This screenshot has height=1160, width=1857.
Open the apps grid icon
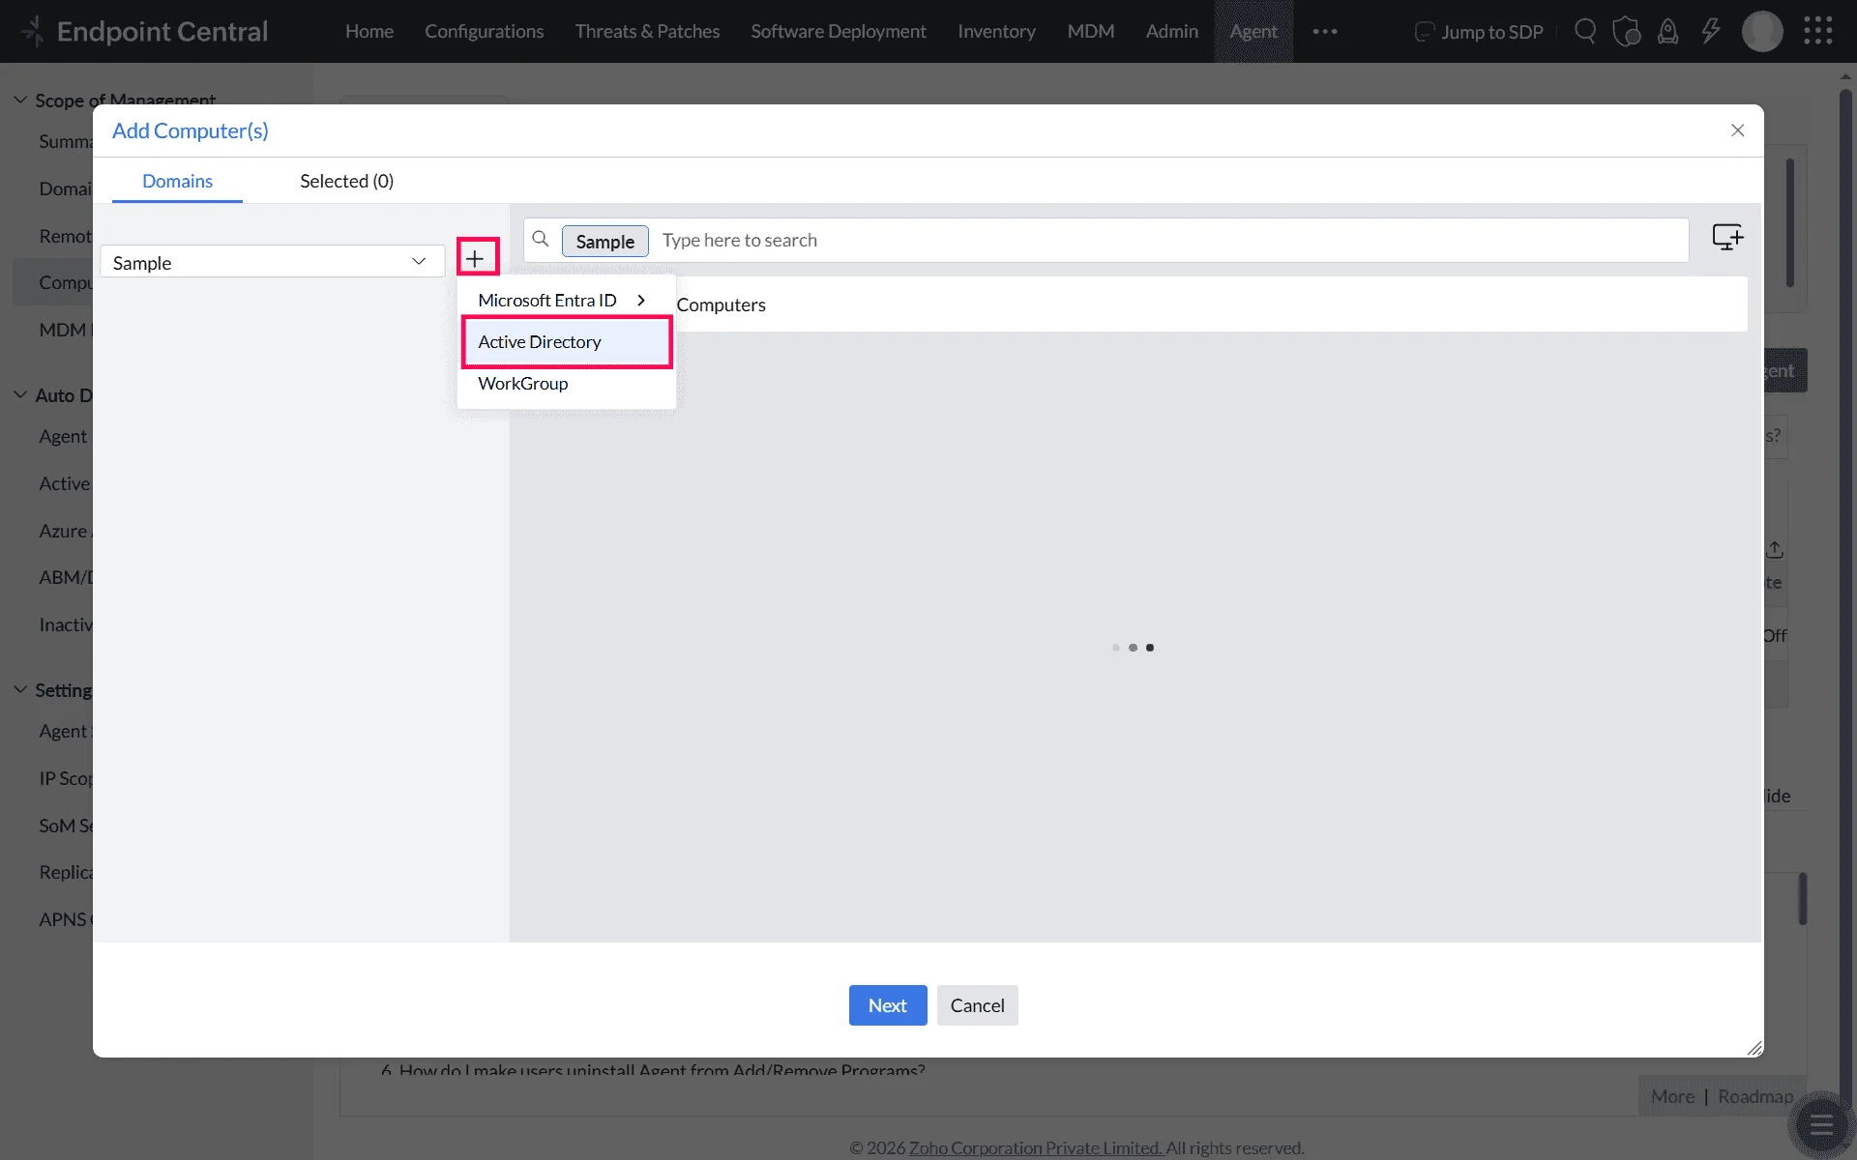pyautogui.click(x=1818, y=31)
